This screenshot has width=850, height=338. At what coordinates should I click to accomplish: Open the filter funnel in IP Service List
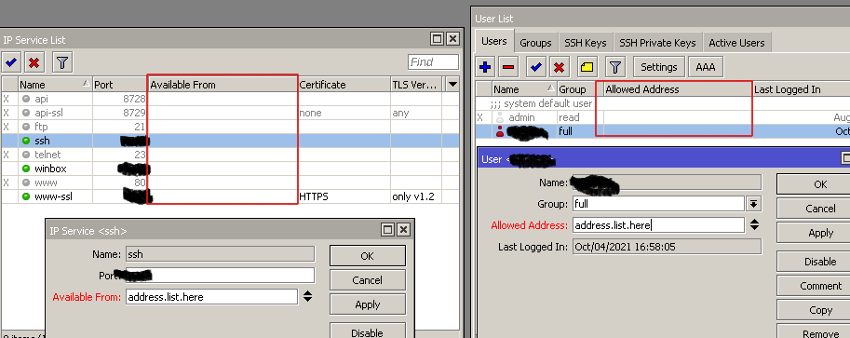tap(62, 63)
